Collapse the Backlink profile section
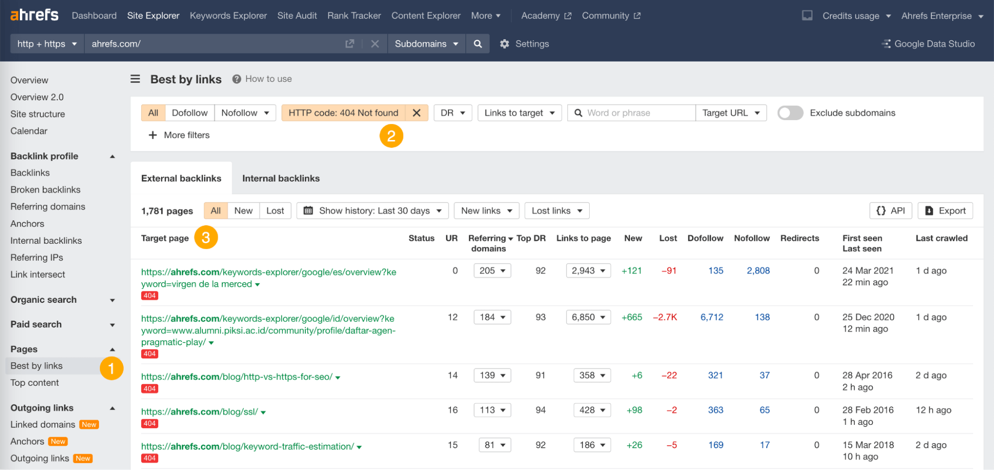This screenshot has width=994, height=470. [113, 156]
